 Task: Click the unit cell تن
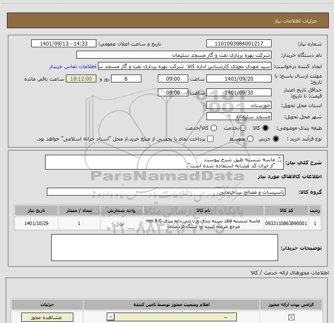[x=121, y=223]
